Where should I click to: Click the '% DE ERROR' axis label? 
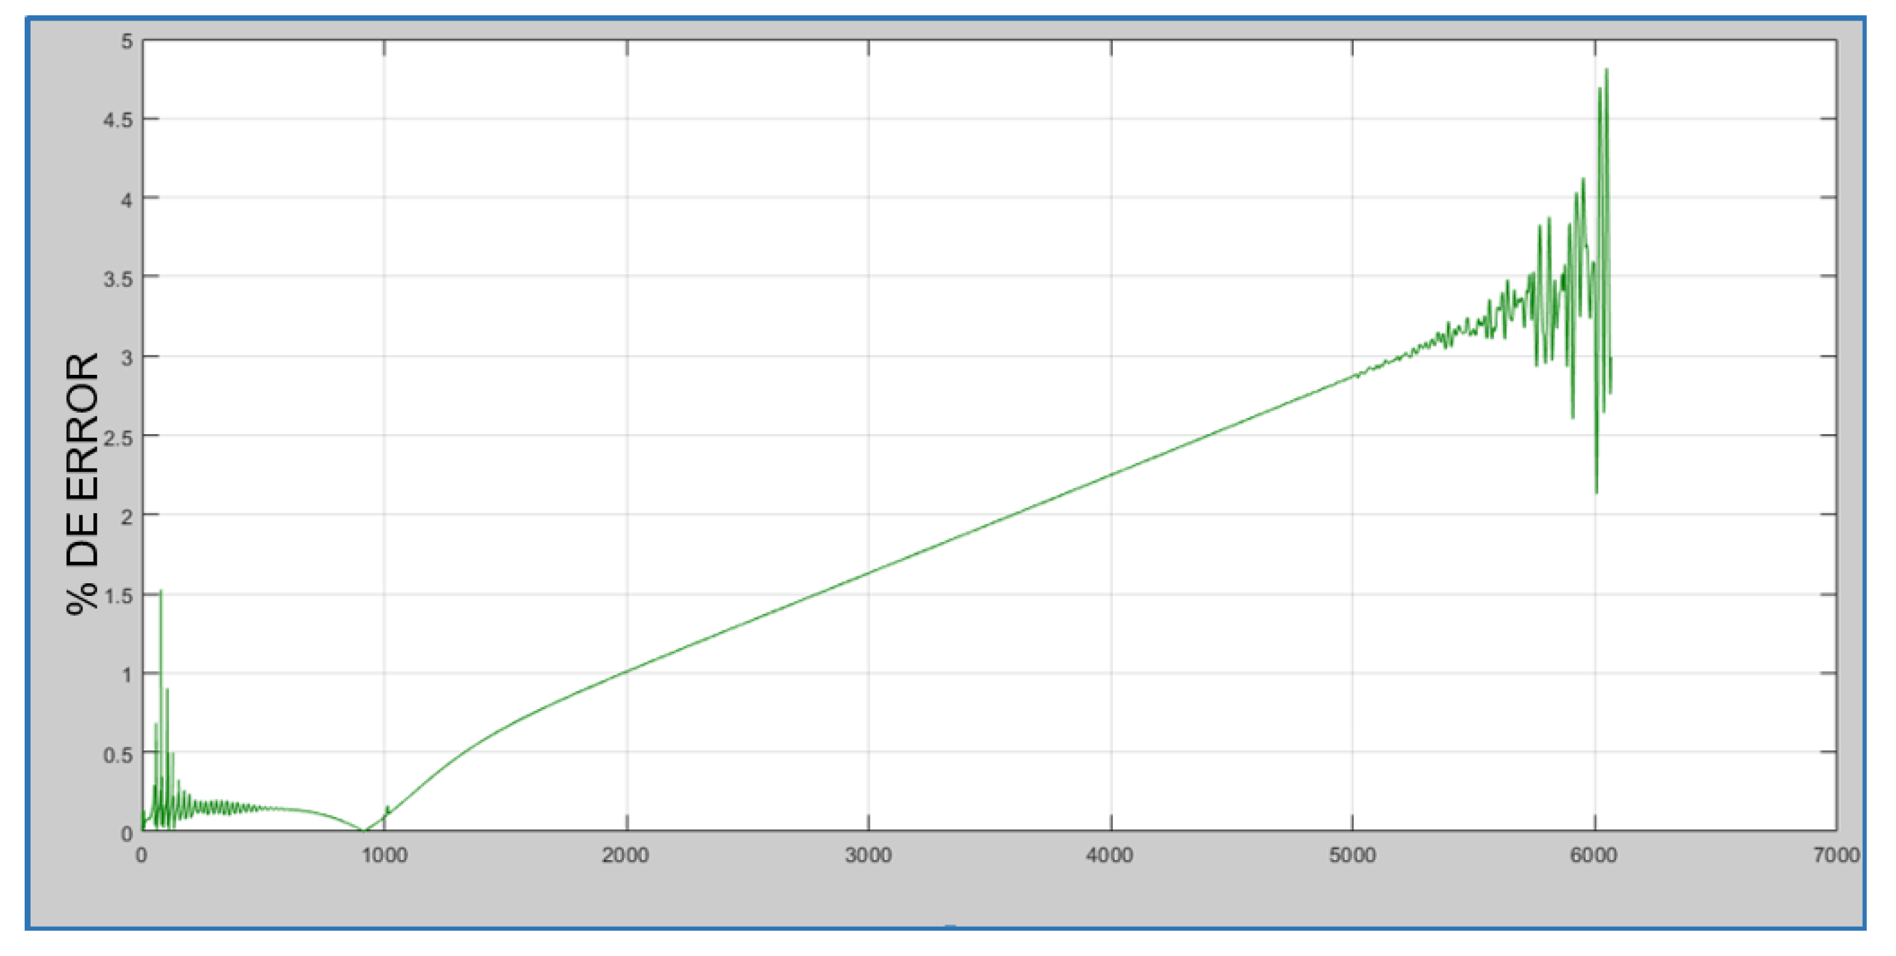[x=83, y=483]
